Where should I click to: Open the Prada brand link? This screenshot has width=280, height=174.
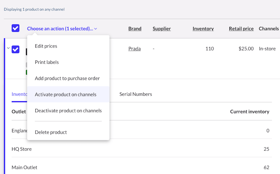point(134,49)
